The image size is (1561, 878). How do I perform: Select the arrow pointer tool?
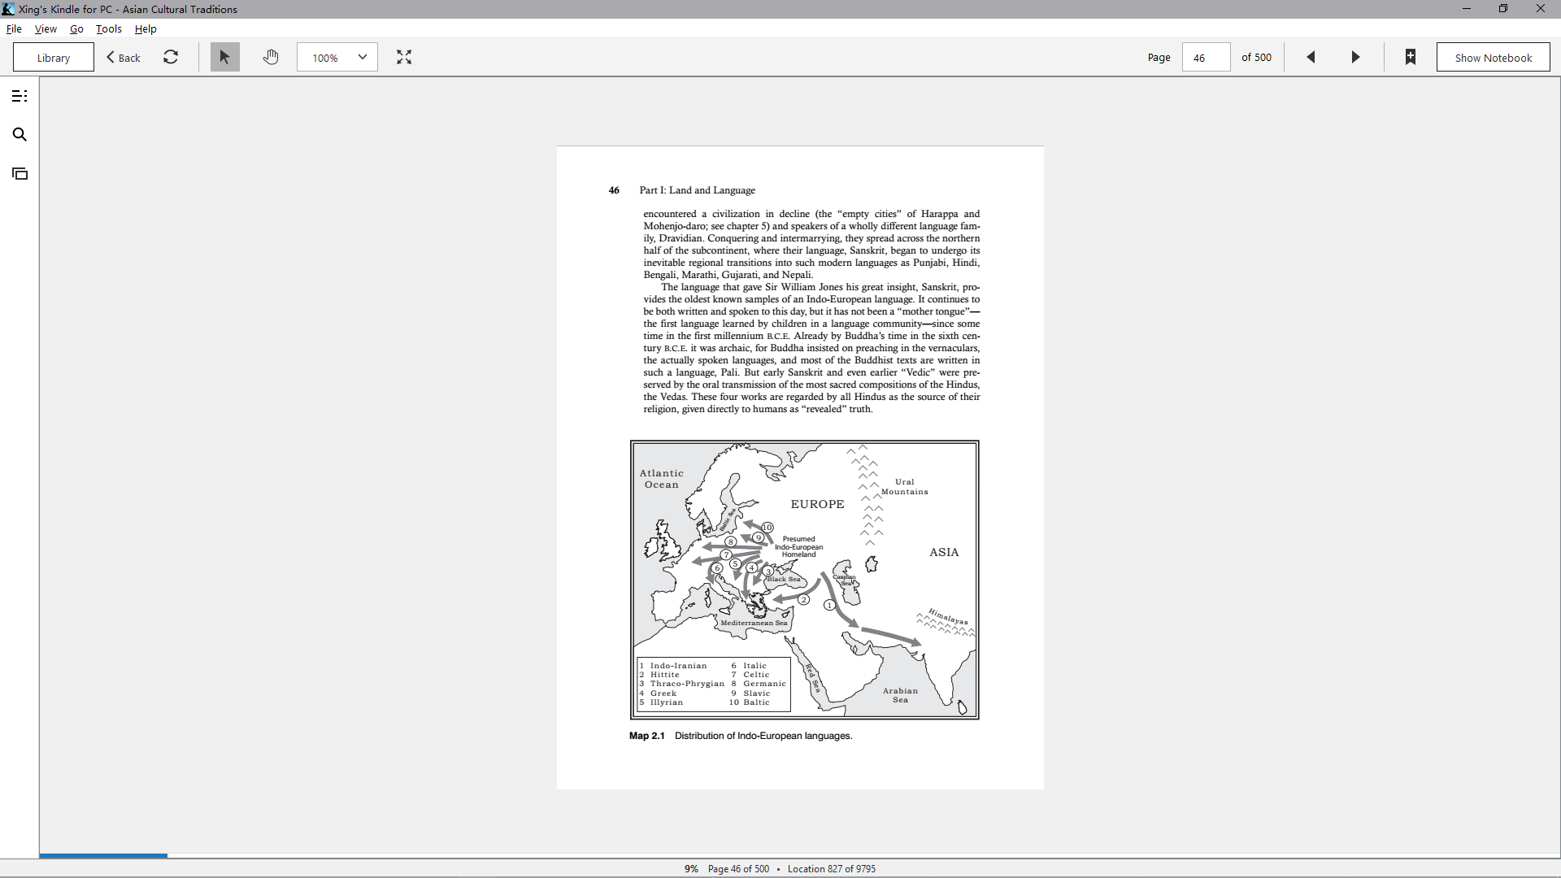225,57
